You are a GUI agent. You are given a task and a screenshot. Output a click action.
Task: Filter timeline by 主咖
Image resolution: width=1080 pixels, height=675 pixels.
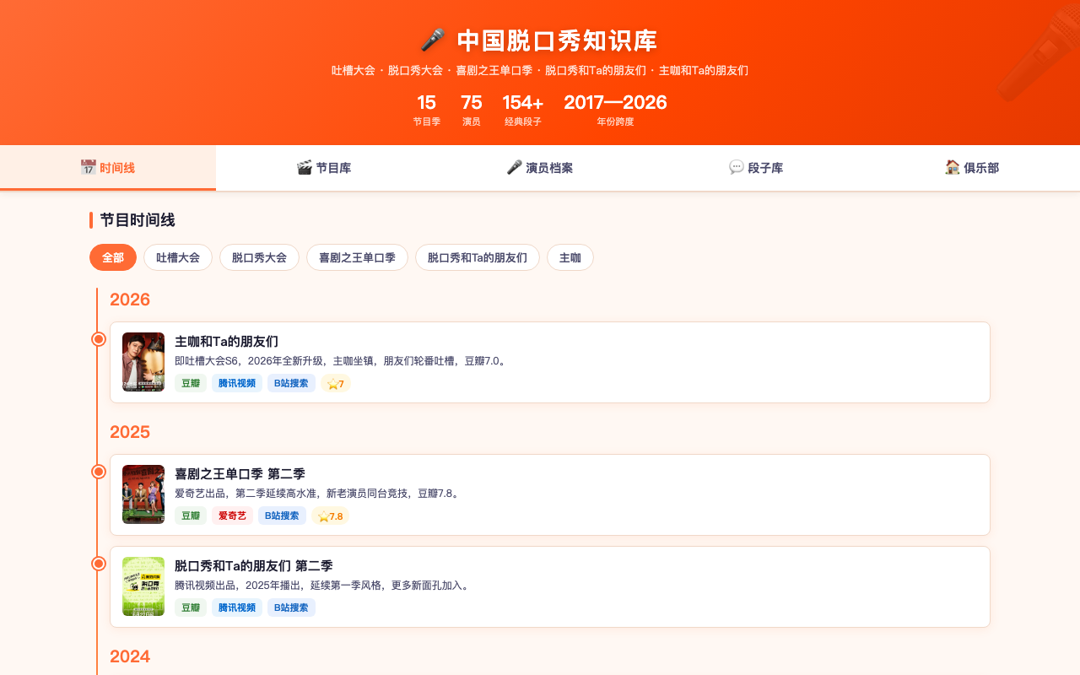click(x=570, y=257)
